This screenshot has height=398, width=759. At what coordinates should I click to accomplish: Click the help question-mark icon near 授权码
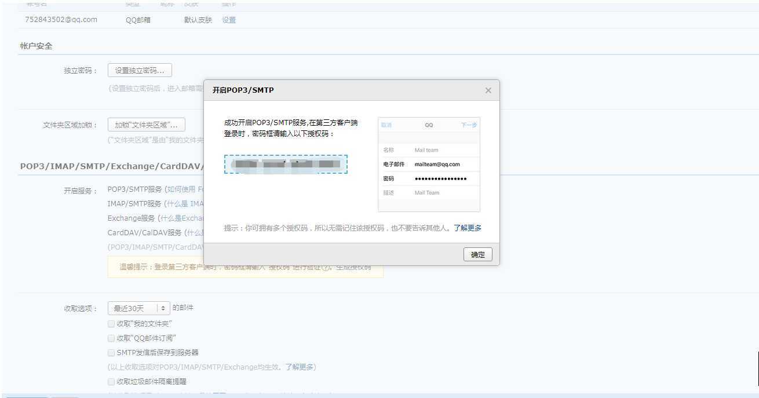coord(326,268)
